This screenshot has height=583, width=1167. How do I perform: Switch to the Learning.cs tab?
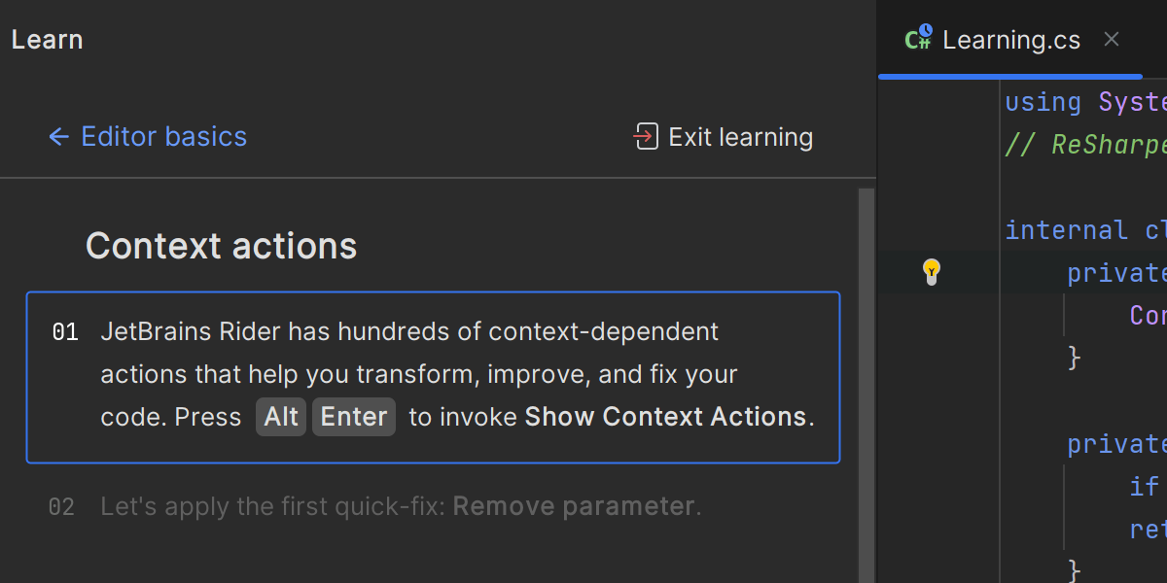1011,40
